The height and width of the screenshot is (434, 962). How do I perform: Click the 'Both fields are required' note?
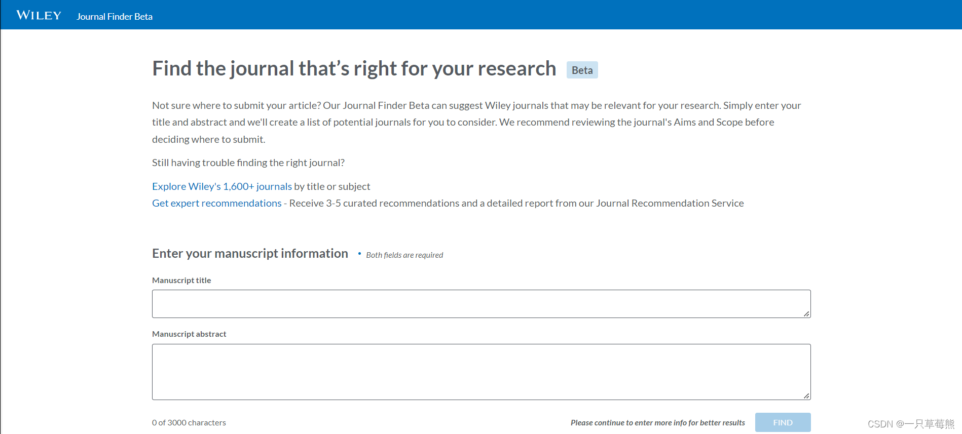[x=404, y=255]
